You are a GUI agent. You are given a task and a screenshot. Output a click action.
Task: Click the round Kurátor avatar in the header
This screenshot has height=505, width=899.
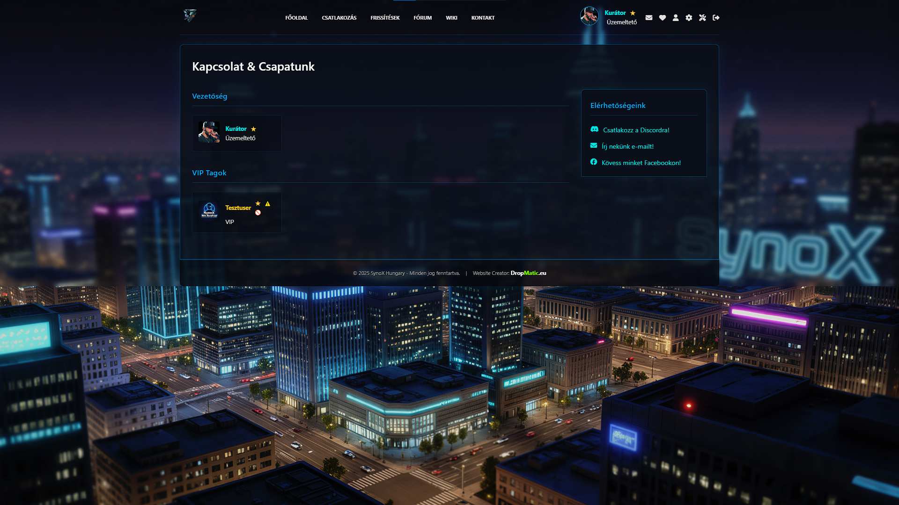pyautogui.click(x=590, y=16)
